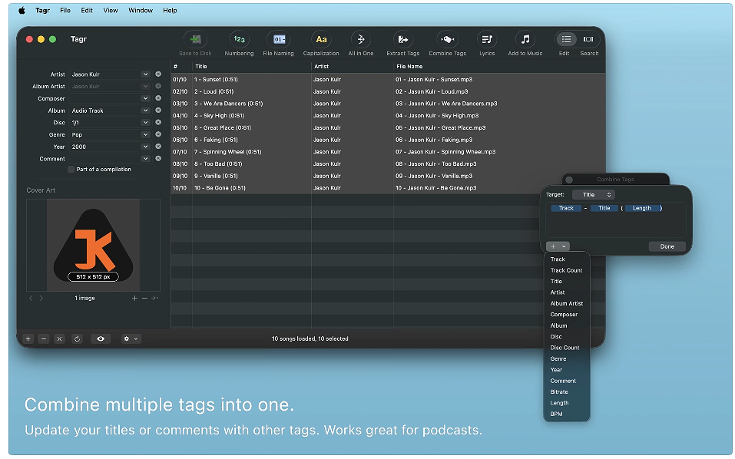This screenshot has height=459, width=735.
Task: Open the Extract Tags tool
Action: (402, 39)
